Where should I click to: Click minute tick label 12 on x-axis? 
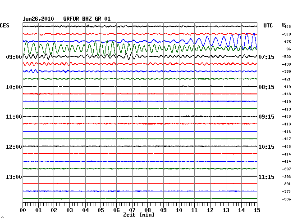coord(210,210)
